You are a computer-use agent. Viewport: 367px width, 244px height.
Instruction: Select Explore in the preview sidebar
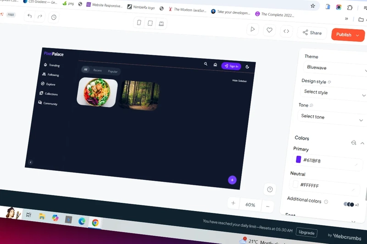point(48,84)
